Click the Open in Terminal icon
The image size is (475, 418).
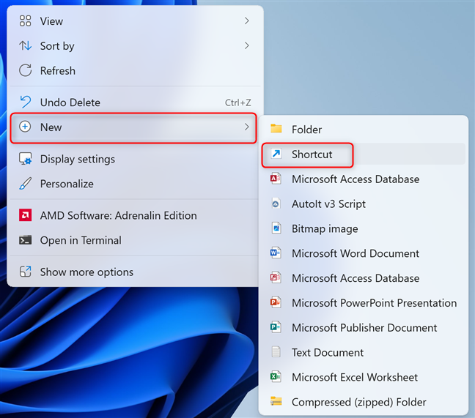pos(25,240)
